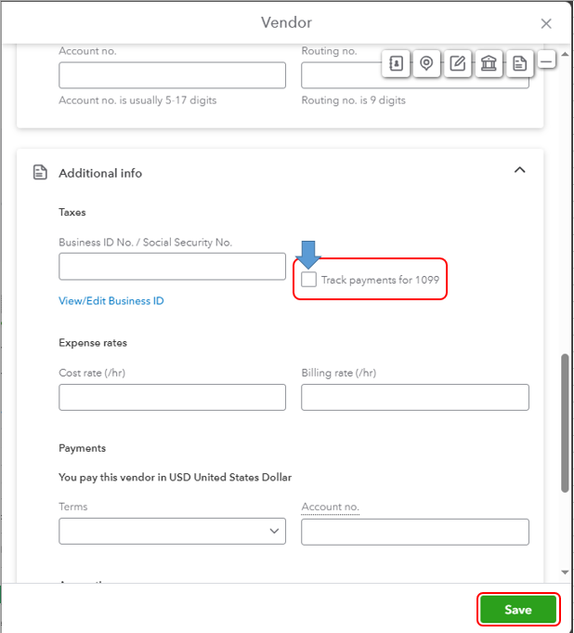
Task: Enable Track payments for 1099 checkbox
Action: tap(308, 280)
